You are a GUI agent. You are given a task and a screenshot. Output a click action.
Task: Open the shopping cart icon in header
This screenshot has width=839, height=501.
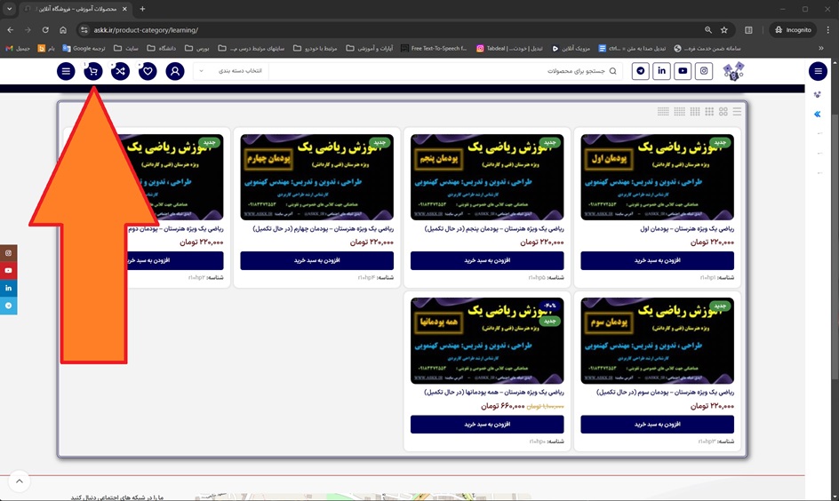(92, 71)
